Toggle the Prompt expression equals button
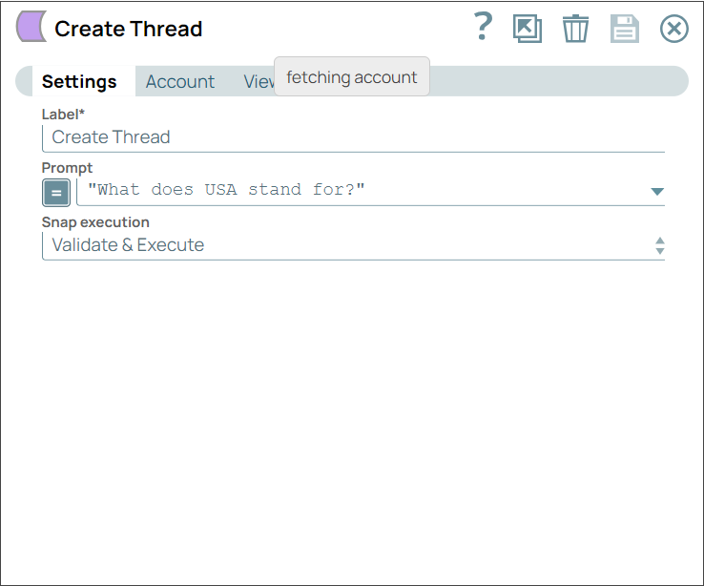 coord(56,193)
